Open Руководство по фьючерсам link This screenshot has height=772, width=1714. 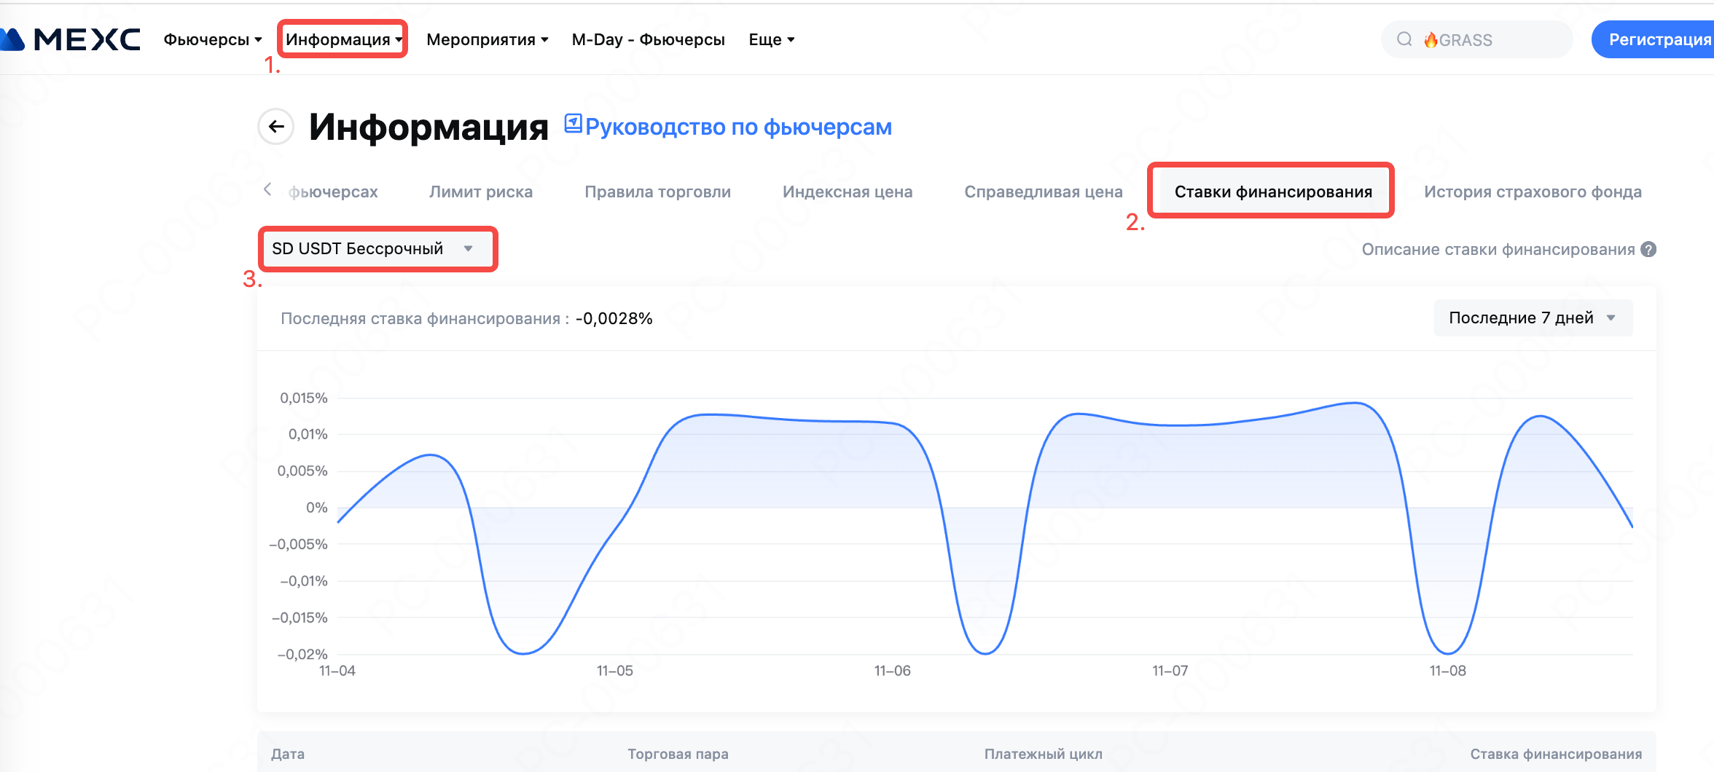point(737,127)
